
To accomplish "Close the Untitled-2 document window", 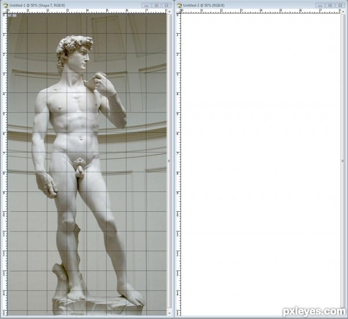I will tap(340, 5).
